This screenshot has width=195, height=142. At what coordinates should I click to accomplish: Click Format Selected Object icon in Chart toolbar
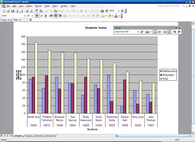142,32
